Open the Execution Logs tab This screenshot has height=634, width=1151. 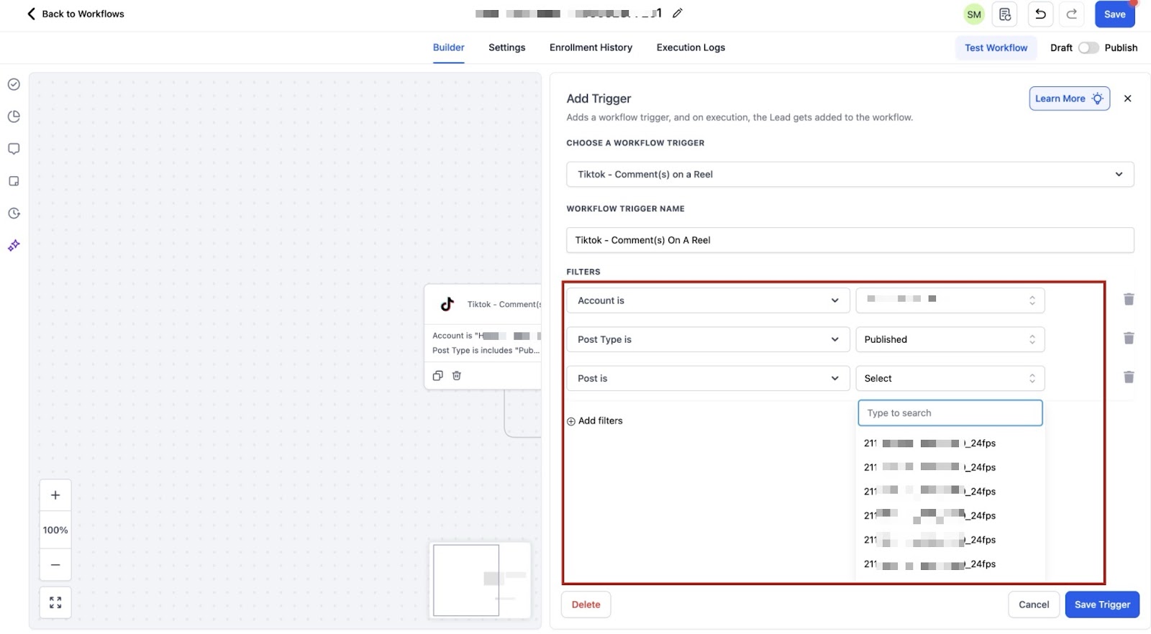point(690,47)
